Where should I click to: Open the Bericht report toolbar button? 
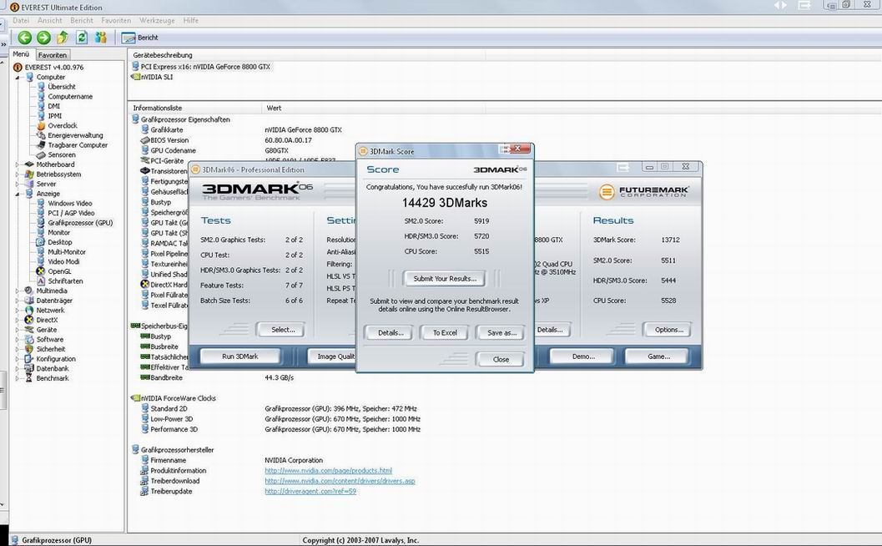click(x=140, y=38)
